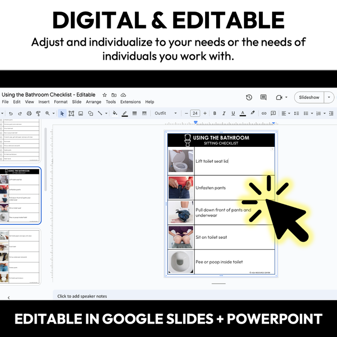
Task: Toggle Italic formatting
Action: pos(224,114)
